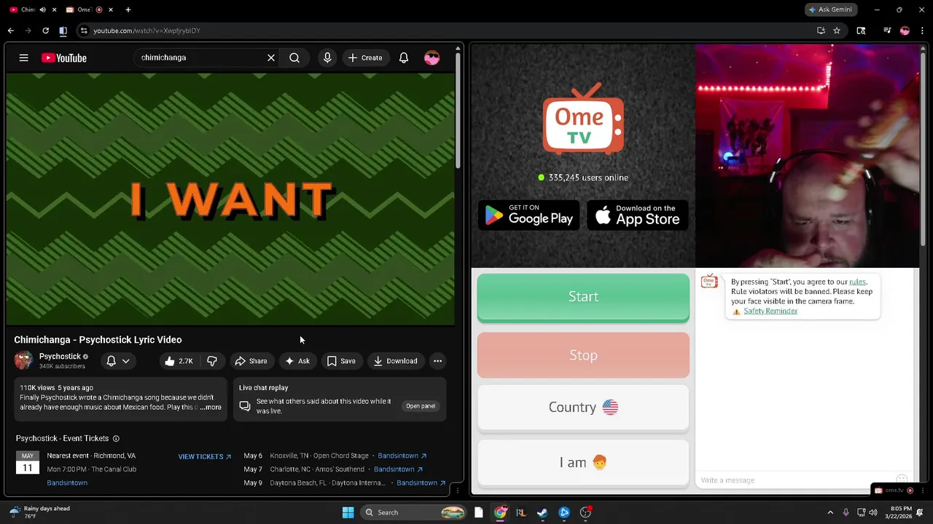The height and width of the screenshot is (524, 933).
Task: Open OmeTV on Google Play
Action: tap(528, 215)
